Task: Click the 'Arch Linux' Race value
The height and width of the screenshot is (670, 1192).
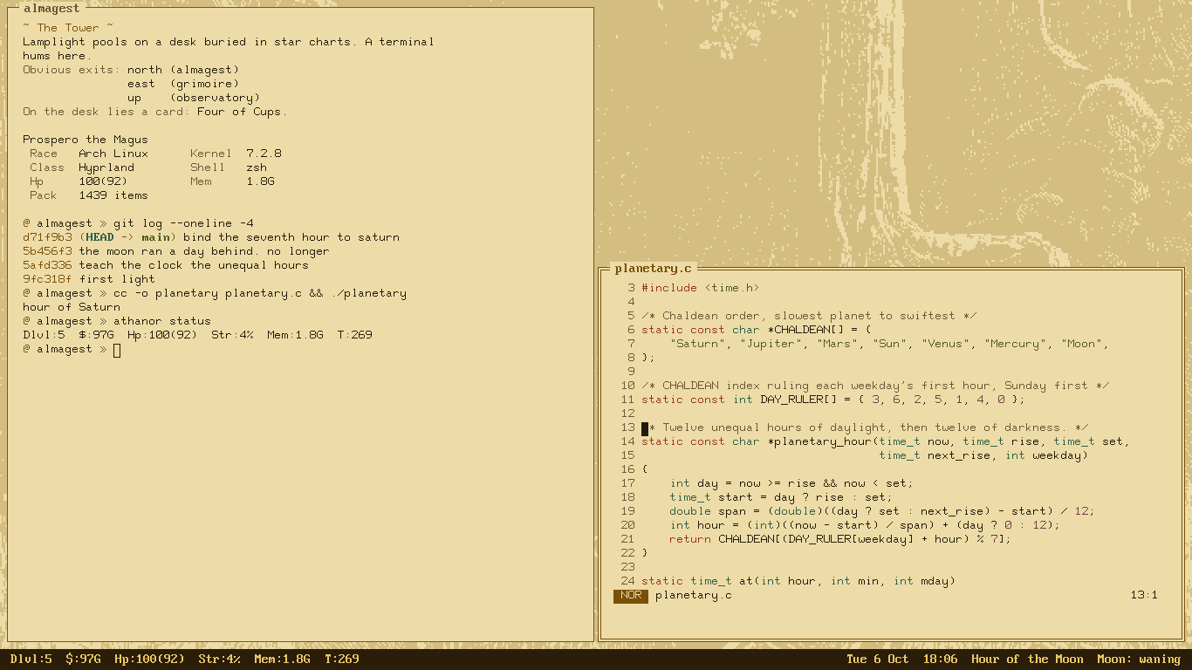Action: pos(113,154)
